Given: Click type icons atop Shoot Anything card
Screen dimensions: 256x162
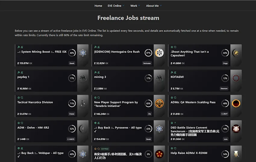Looking at the screenshot, I should click(x=173, y=47).
